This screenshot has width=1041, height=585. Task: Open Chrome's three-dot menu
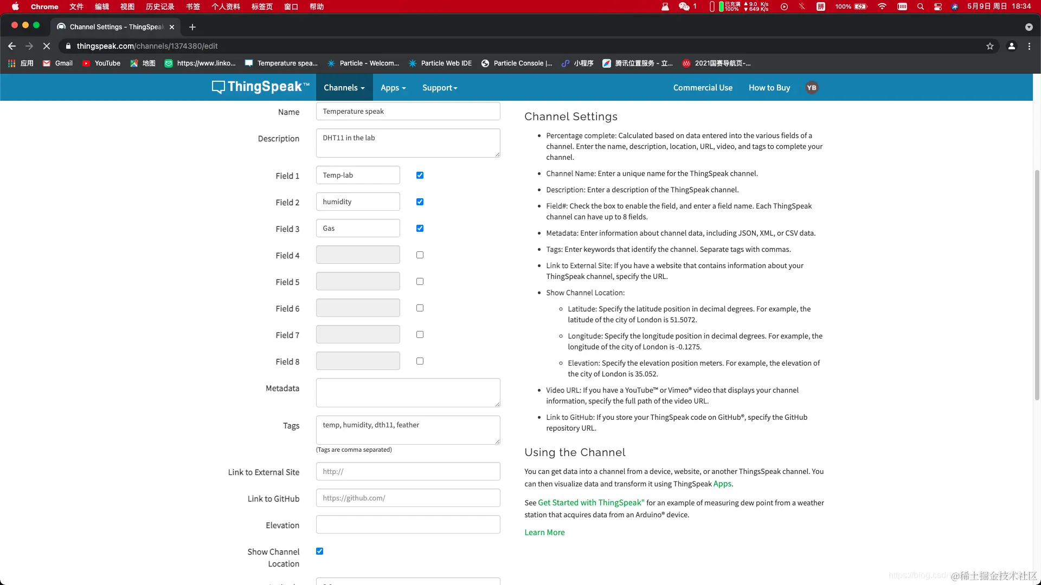coord(1029,46)
